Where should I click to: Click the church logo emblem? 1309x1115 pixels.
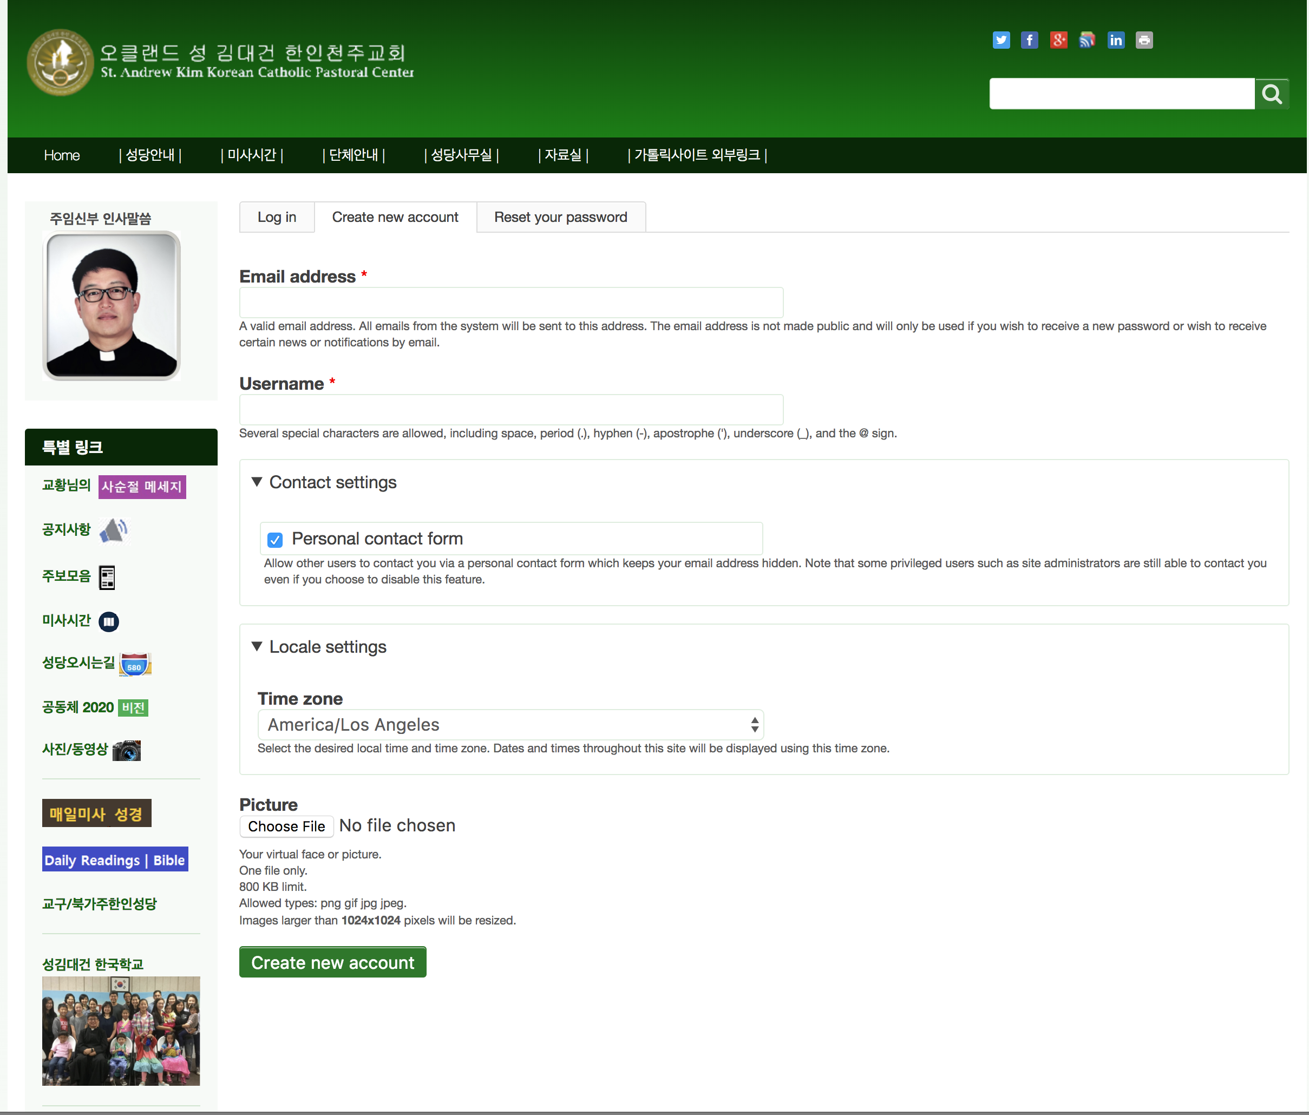coord(60,63)
